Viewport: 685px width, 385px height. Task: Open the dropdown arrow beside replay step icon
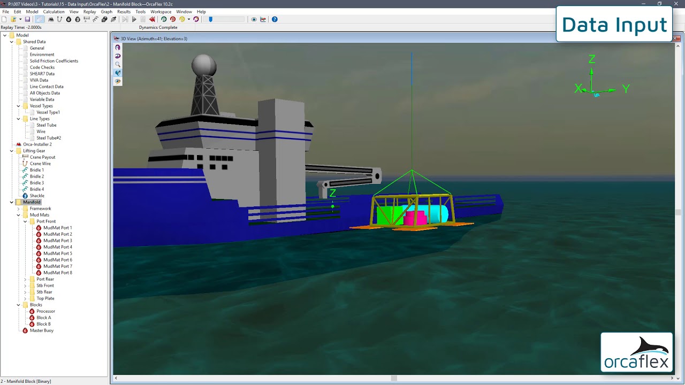point(189,19)
